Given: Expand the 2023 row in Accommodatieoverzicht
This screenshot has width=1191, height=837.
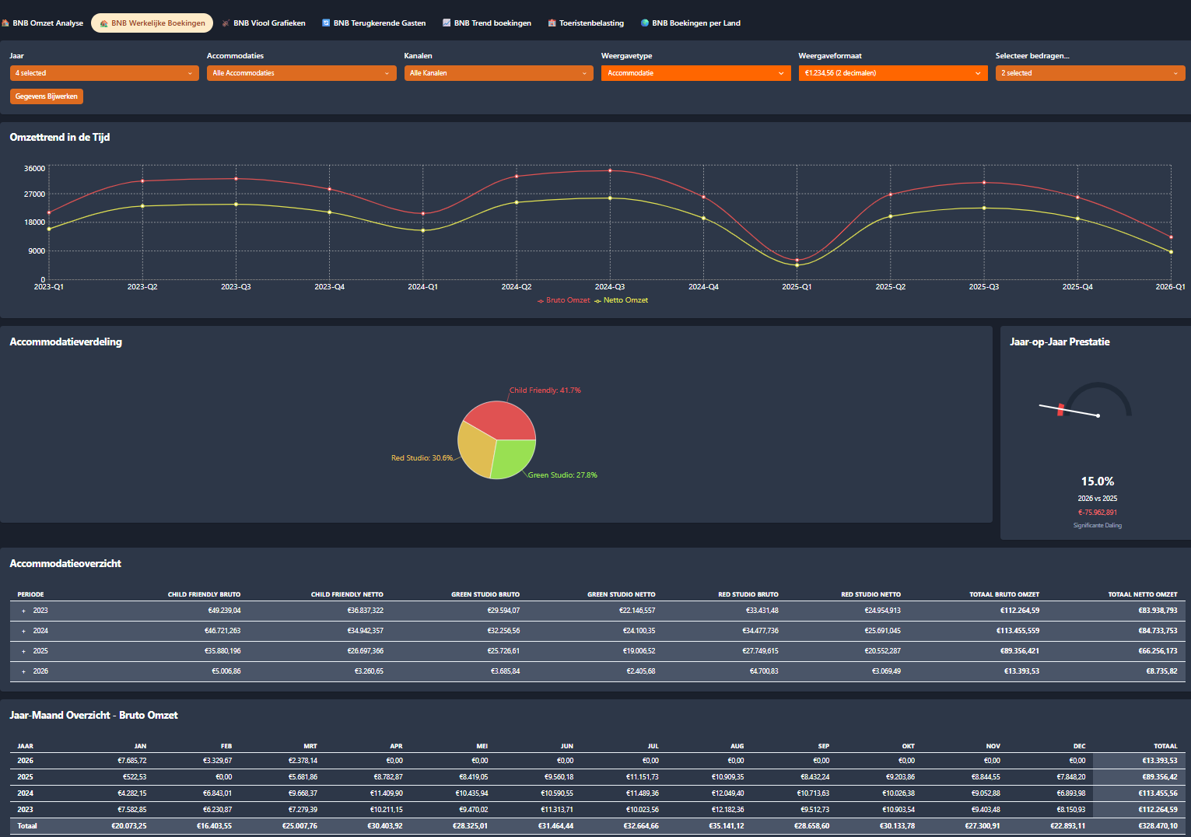Looking at the screenshot, I should click(x=23, y=611).
